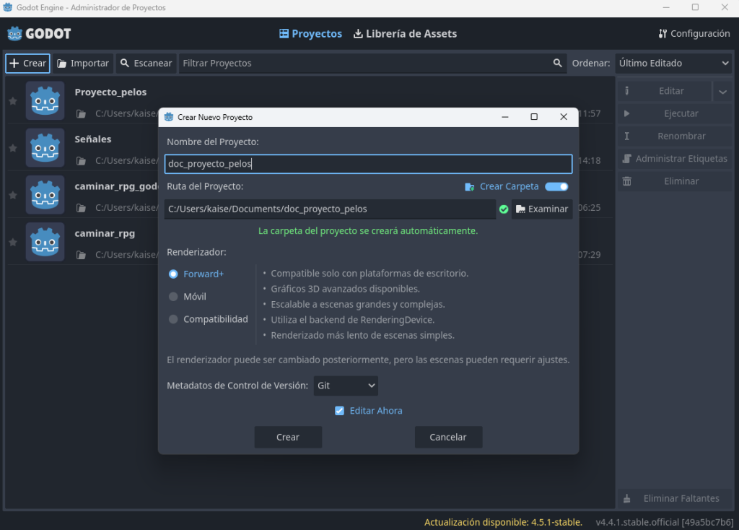Viewport: 739px width, 530px height.
Task: Switch to the Proyectos tab
Action: coord(311,34)
